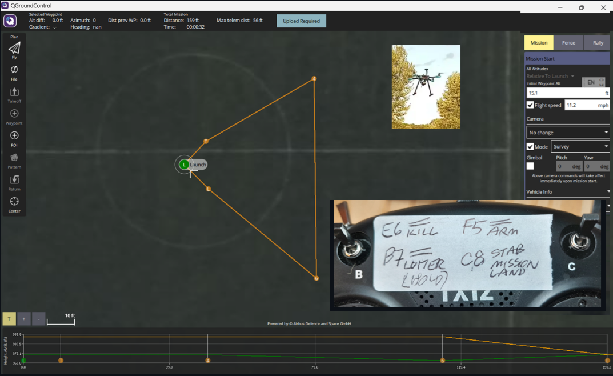
Task: Select the Waypoint tool
Action: point(14,114)
